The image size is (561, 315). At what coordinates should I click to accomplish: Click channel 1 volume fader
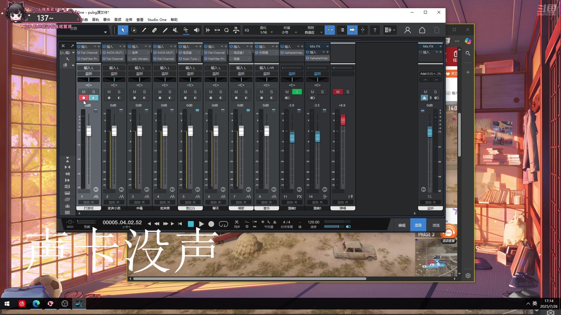[x=89, y=131]
